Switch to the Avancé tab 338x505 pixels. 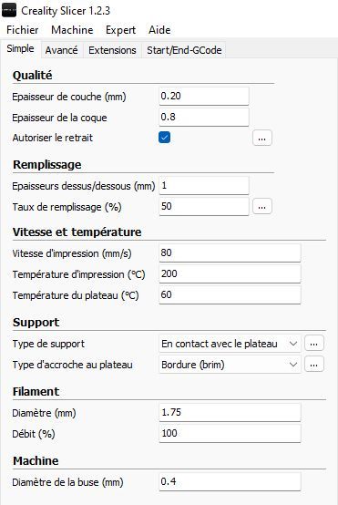(x=61, y=50)
